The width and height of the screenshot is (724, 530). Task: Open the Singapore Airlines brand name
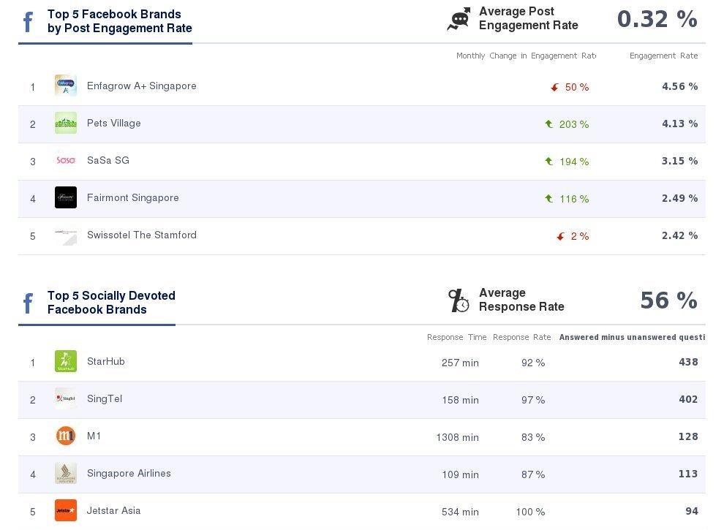tap(129, 473)
